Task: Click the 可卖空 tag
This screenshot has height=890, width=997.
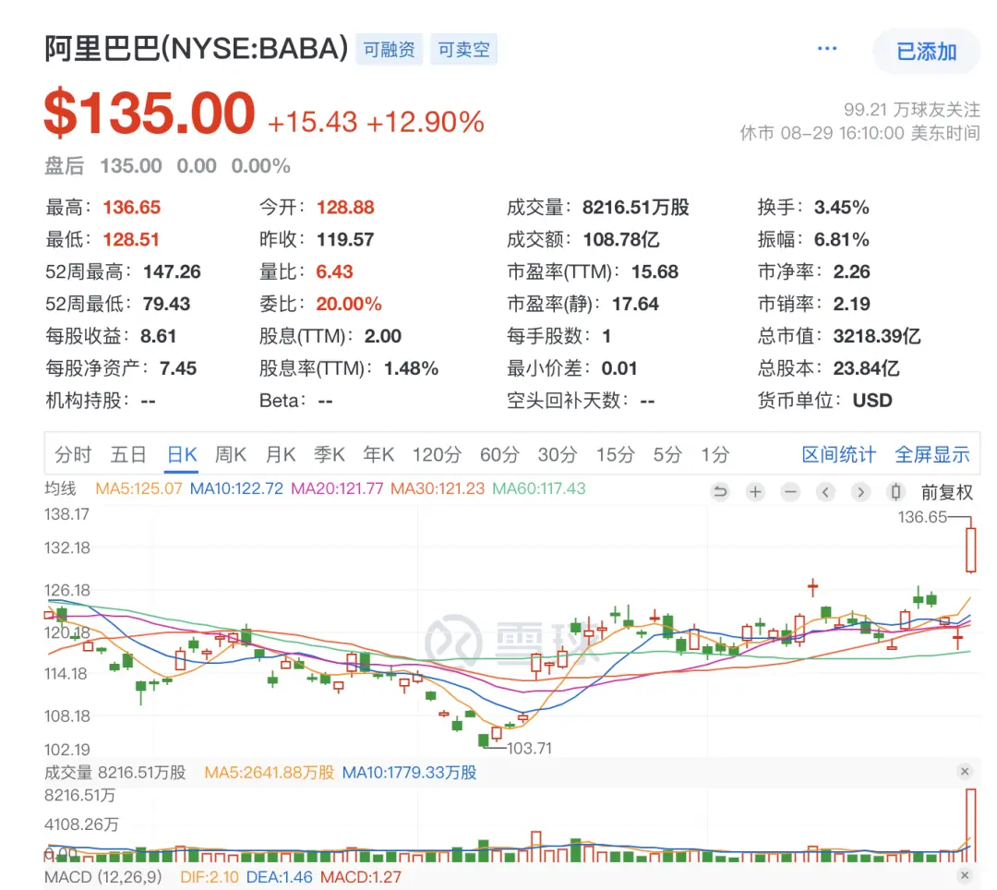Action: 463,50
